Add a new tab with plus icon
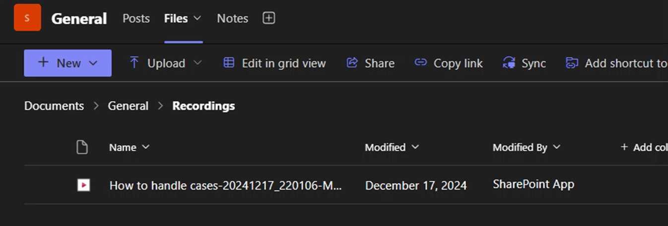 [268, 18]
